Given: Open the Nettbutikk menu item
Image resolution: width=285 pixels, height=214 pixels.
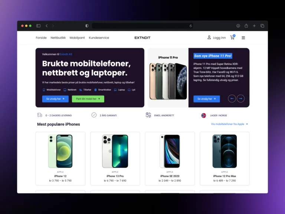Looking at the screenshot, I should pos(58,38).
